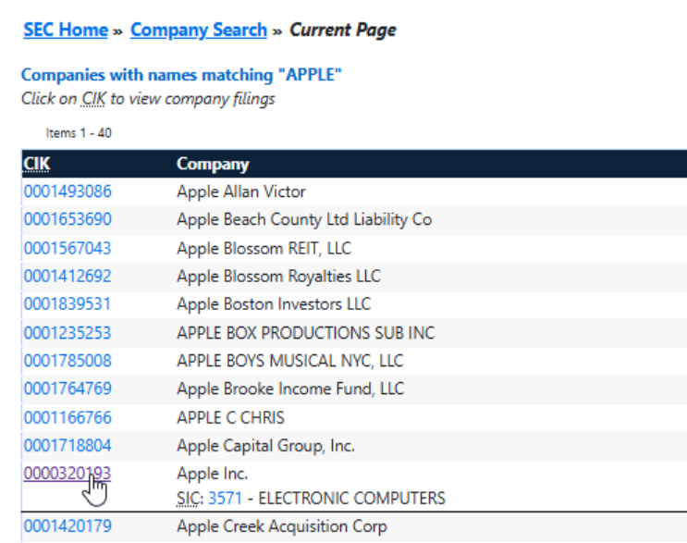Image resolution: width=687 pixels, height=543 pixels.
Task: Click the underlined CIK abbreviation in instructions
Action: click(93, 99)
